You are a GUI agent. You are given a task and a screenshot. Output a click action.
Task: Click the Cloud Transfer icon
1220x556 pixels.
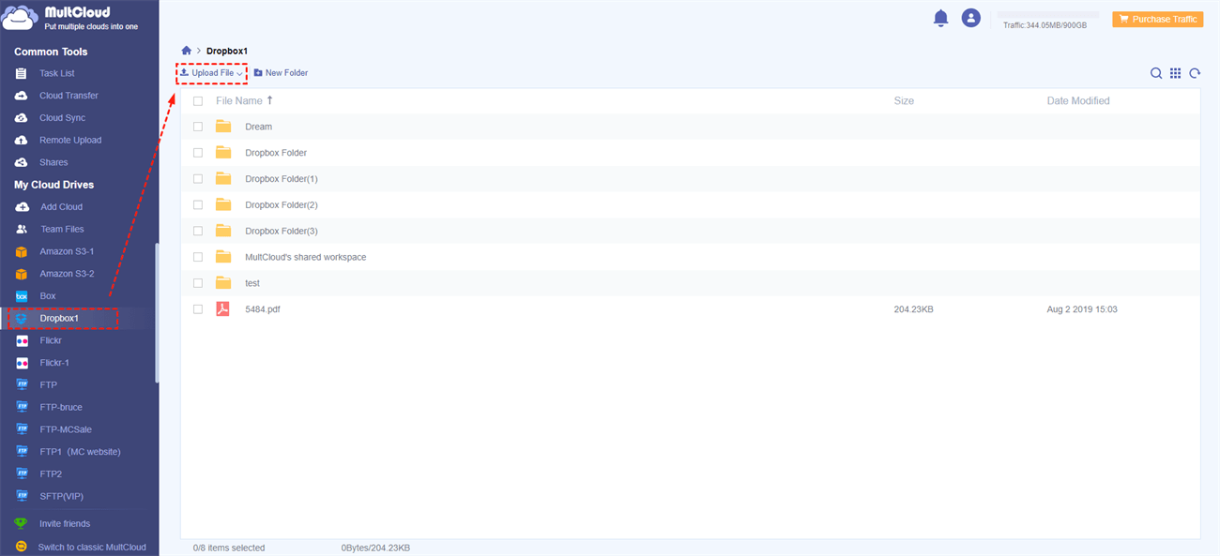pyautogui.click(x=21, y=96)
